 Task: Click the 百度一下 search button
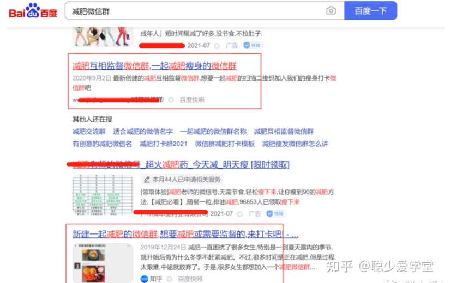pyautogui.click(x=370, y=10)
